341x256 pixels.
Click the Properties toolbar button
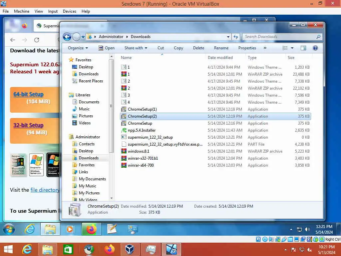[247, 48]
